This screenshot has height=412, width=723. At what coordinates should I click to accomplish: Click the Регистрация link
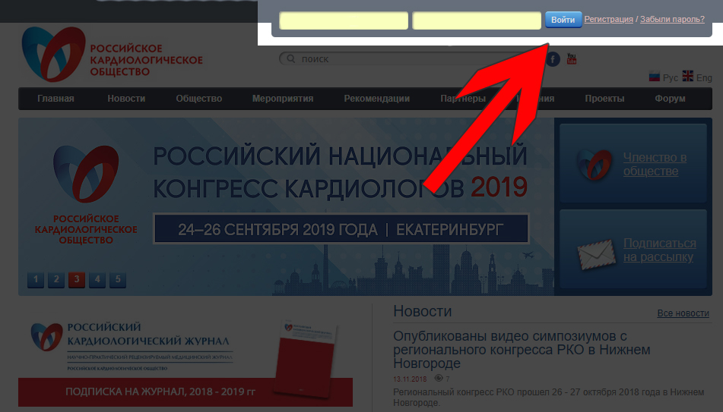pos(609,19)
